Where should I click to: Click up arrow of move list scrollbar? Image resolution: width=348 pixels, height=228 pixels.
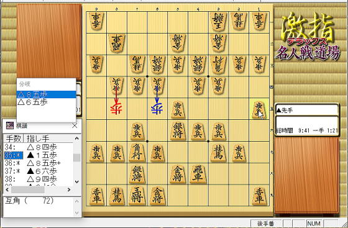coord(77,139)
